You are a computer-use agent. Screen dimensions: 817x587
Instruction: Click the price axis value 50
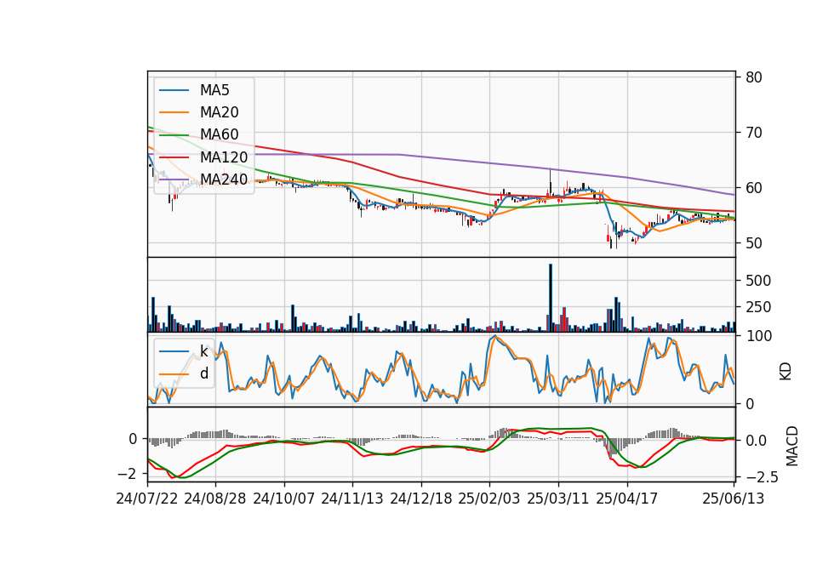754,243
